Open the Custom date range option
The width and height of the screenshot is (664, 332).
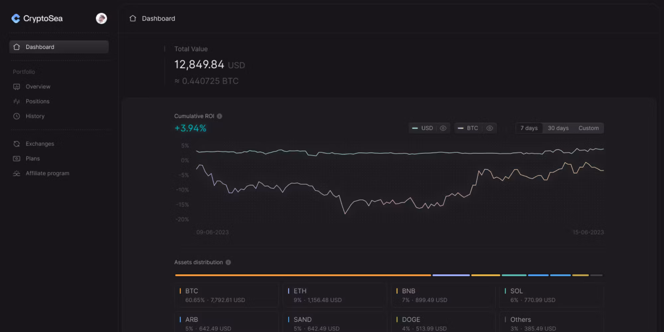pos(589,128)
